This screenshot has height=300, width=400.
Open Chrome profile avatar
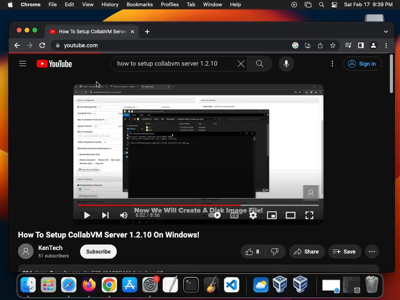click(373, 45)
